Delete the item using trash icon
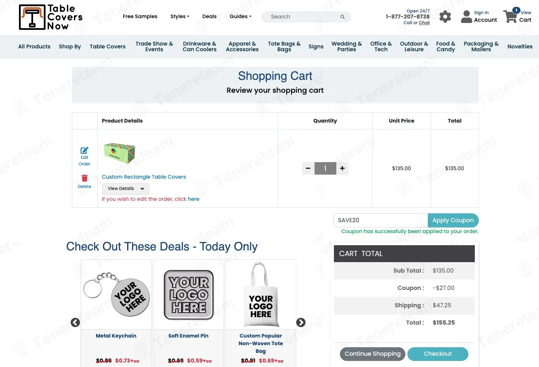539x367 pixels. (84, 178)
